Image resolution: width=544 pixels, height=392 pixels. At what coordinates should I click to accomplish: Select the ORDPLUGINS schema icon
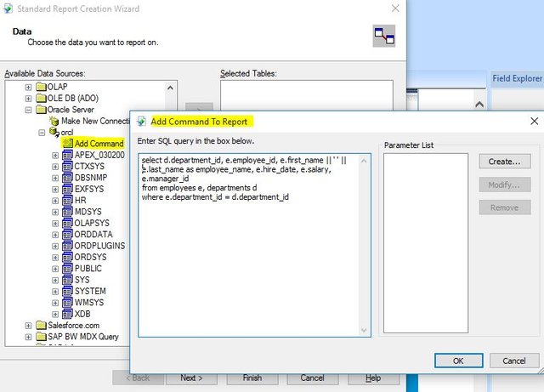[67, 246]
